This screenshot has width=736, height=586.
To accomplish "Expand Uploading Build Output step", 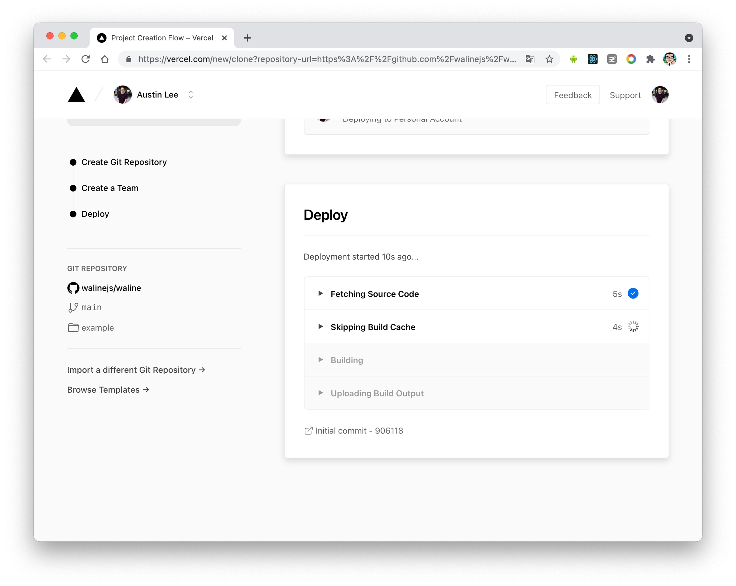I will (320, 393).
